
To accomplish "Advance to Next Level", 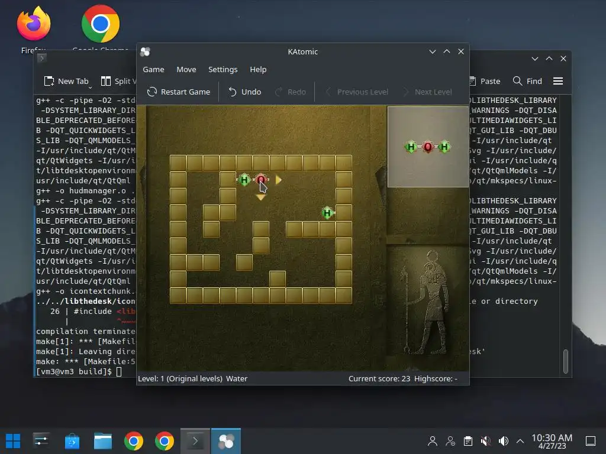I will tap(427, 92).
